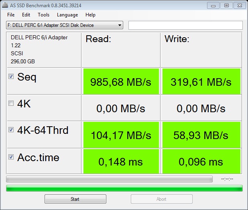The height and width of the screenshot is (210, 248).
Task: Click the elapsed time indicator --:--:--
Action: [227, 179]
